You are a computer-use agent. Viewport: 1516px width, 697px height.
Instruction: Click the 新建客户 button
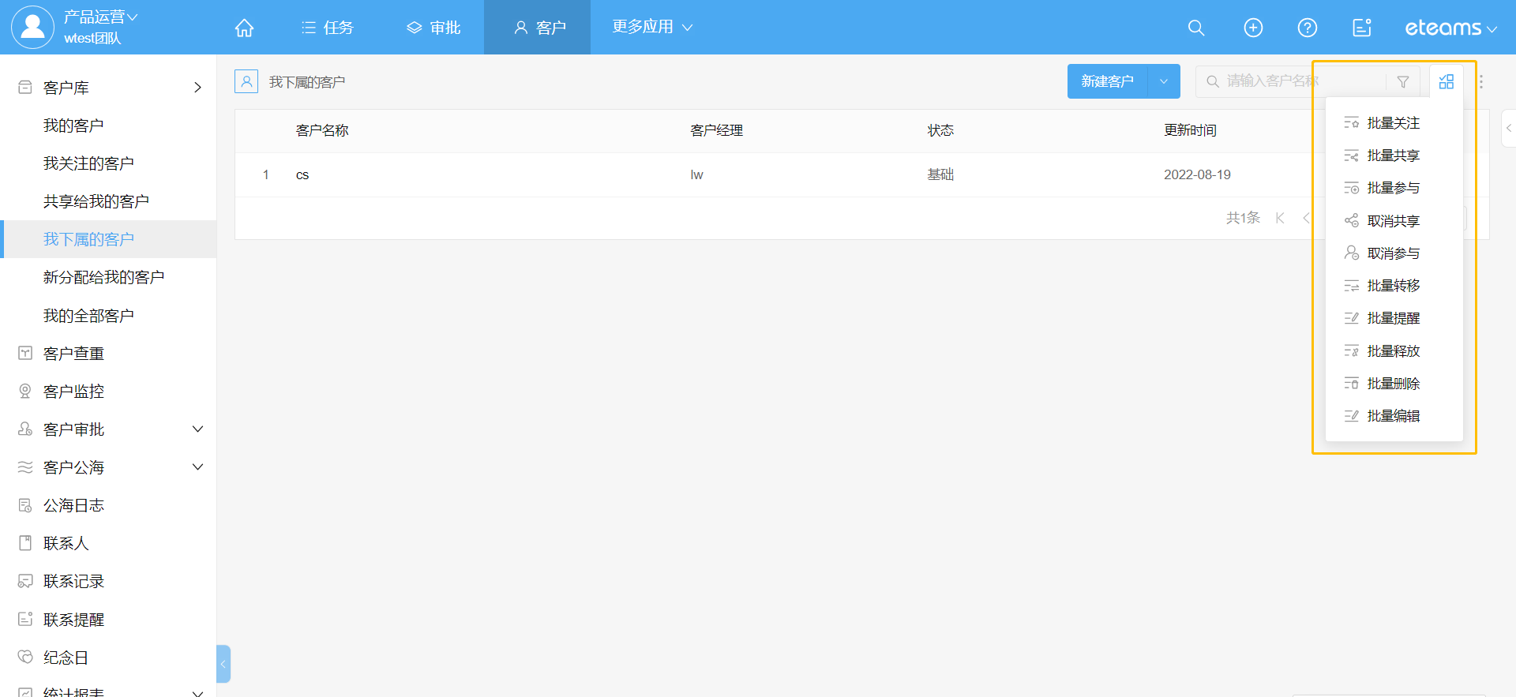click(x=1107, y=81)
